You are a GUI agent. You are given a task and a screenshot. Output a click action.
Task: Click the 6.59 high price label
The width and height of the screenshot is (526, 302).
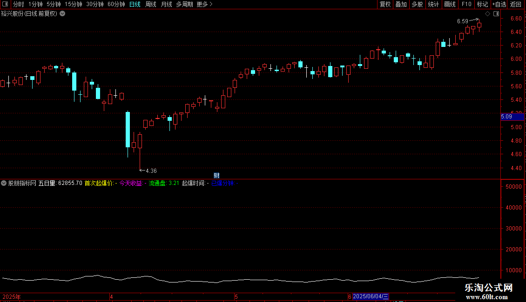point(463,21)
